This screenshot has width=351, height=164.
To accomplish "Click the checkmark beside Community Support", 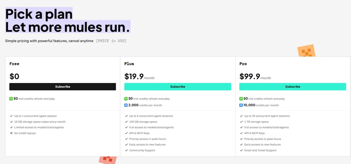I will coord(126,150).
